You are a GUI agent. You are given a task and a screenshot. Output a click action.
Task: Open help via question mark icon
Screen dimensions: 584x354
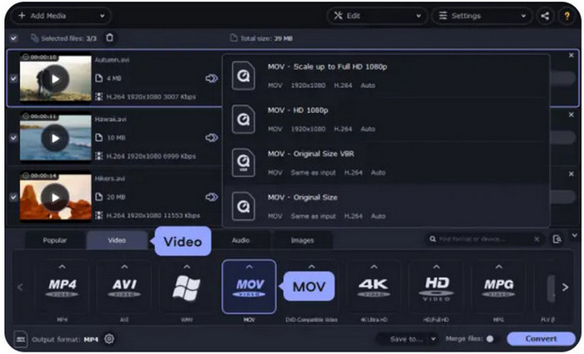[x=566, y=16]
